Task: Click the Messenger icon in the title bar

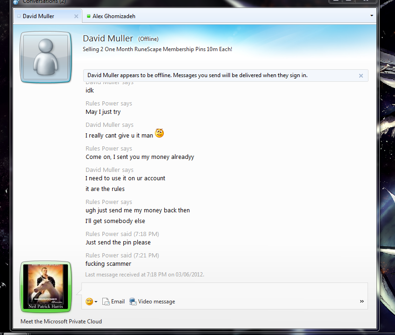Action: (16, 2)
